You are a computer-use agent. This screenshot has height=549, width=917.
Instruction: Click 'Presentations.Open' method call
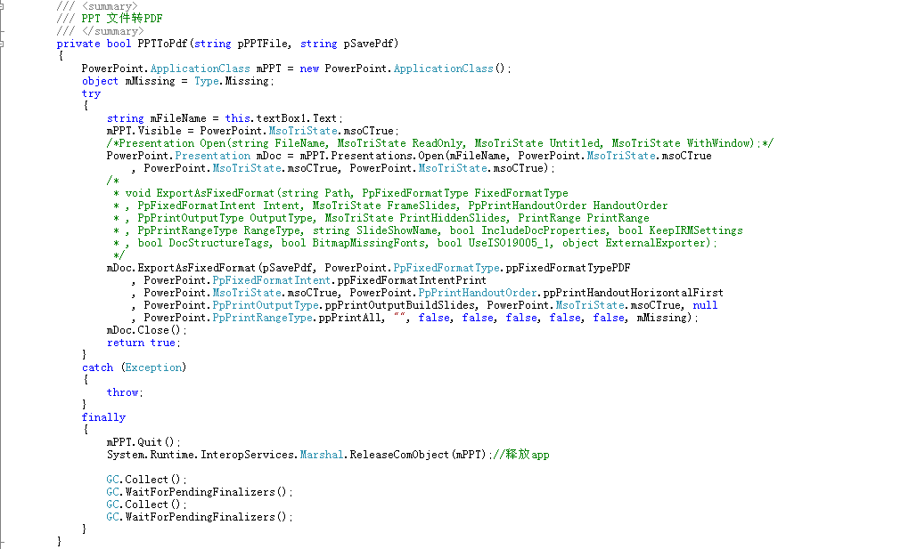tap(387, 156)
